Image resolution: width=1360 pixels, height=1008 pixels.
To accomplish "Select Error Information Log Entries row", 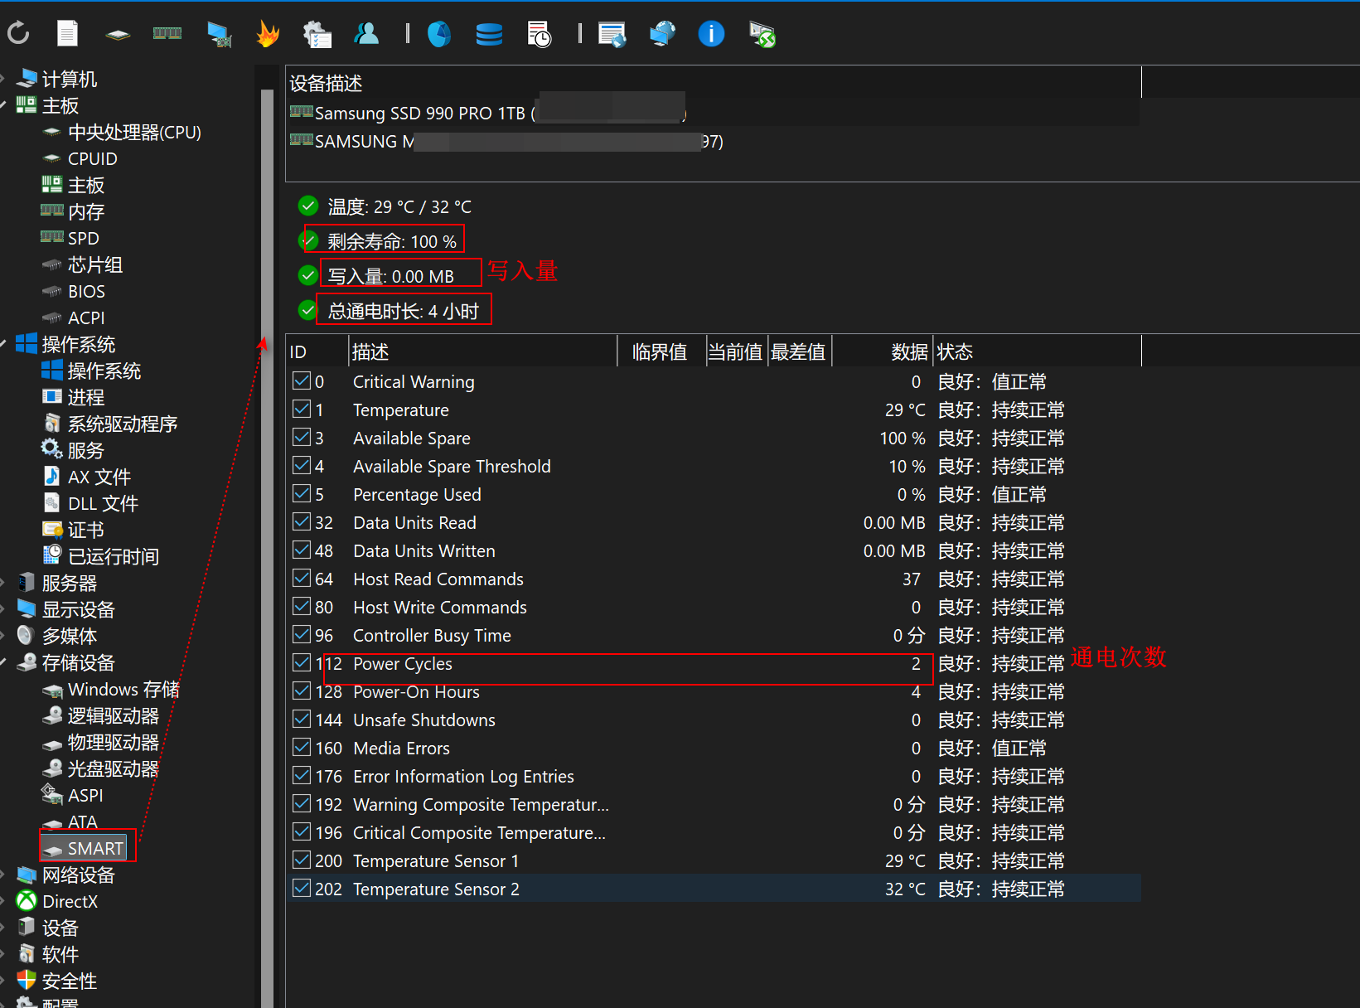I will [714, 776].
